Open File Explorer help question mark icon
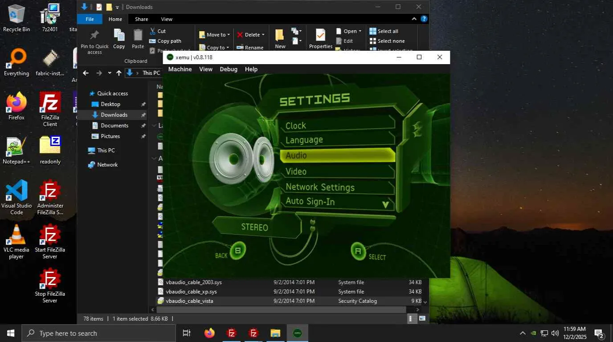The image size is (613, 342). [x=424, y=19]
